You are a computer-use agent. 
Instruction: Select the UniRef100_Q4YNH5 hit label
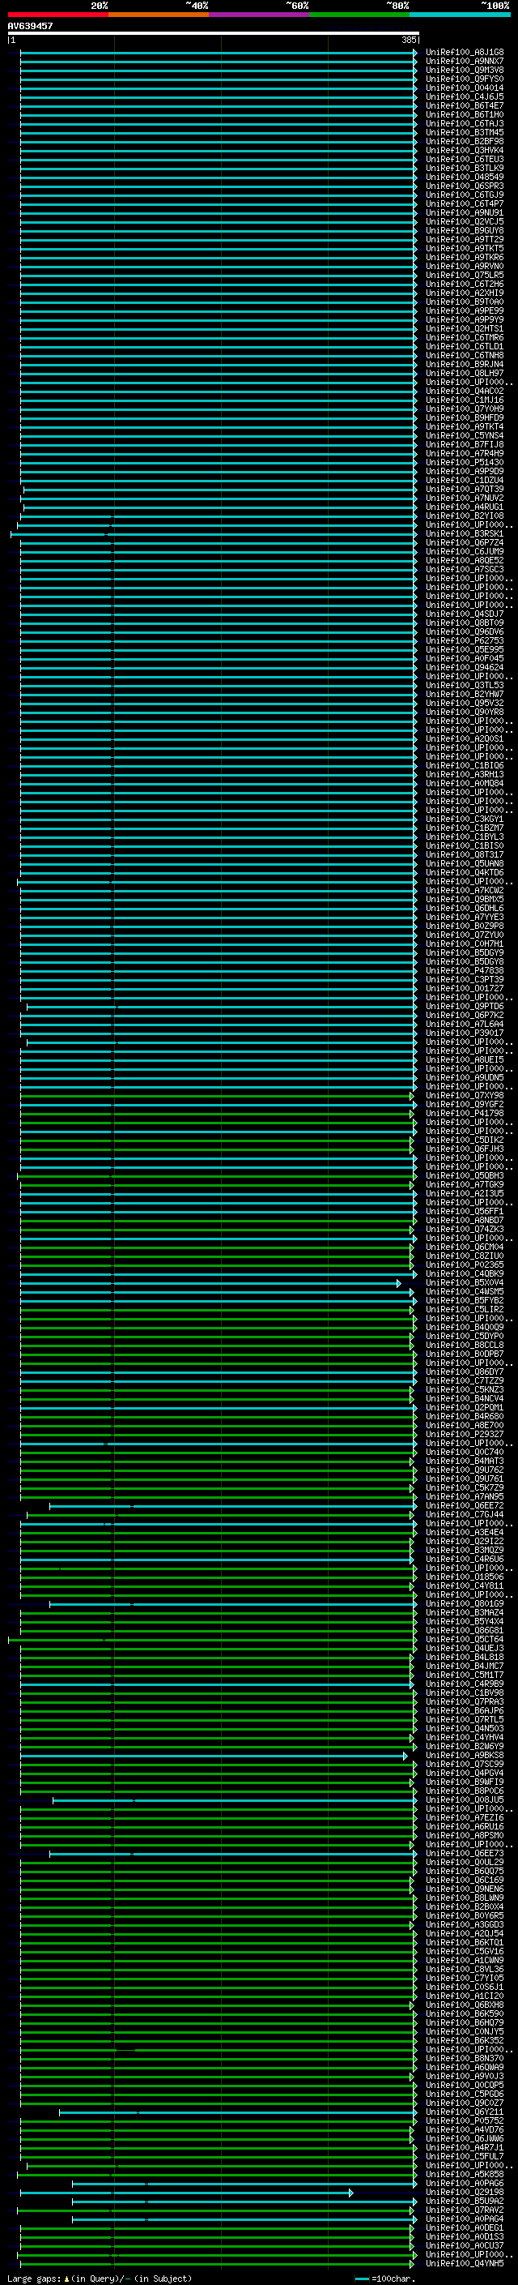tap(465, 2264)
